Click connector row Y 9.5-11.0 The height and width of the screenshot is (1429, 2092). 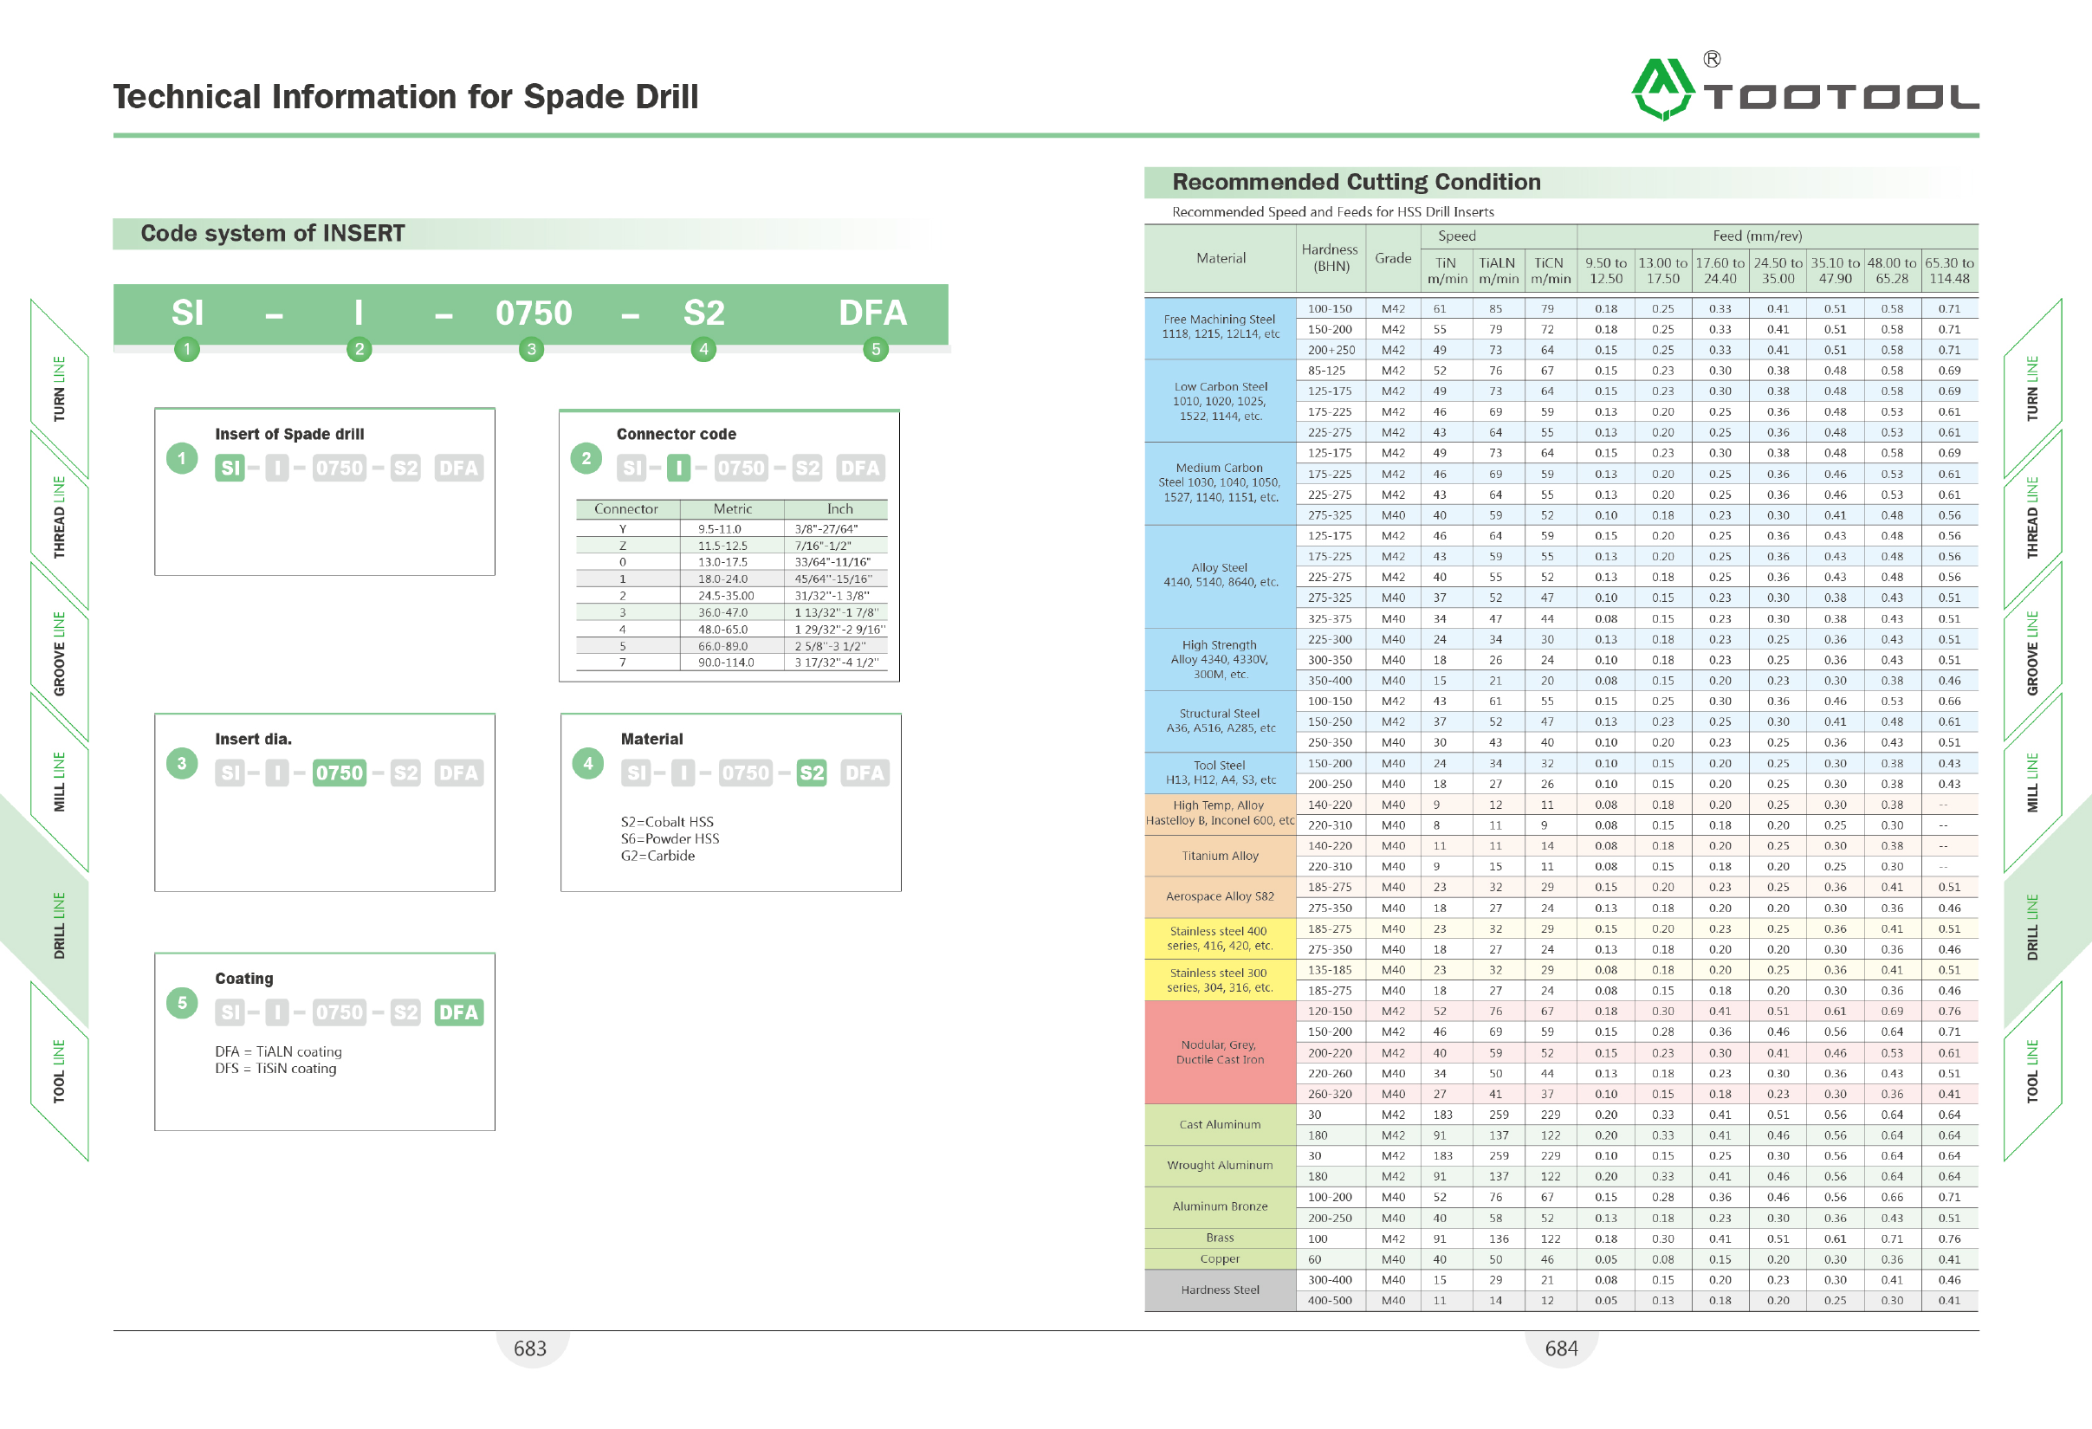[732, 529]
